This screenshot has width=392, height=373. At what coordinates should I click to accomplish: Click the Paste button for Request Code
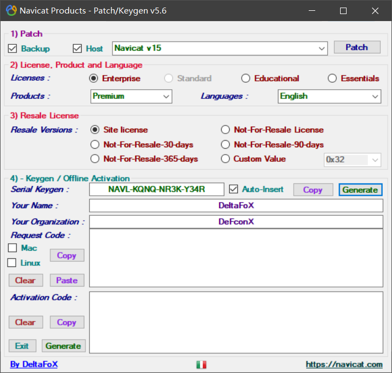click(67, 280)
